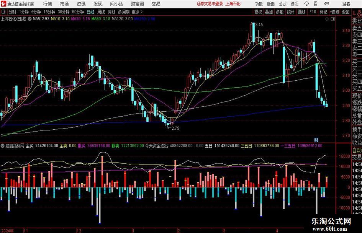Open the 交易 menu
The height and width of the screenshot is (233, 362).
(156, 4)
